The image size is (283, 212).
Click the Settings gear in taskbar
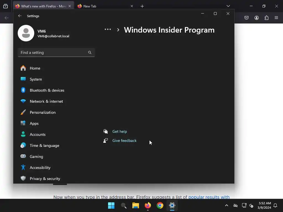click(x=172, y=205)
